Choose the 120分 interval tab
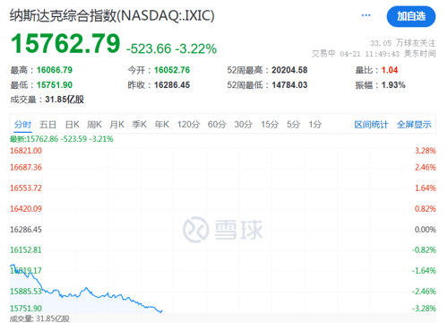This screenshot has width=448, height=323. (188, 125)
